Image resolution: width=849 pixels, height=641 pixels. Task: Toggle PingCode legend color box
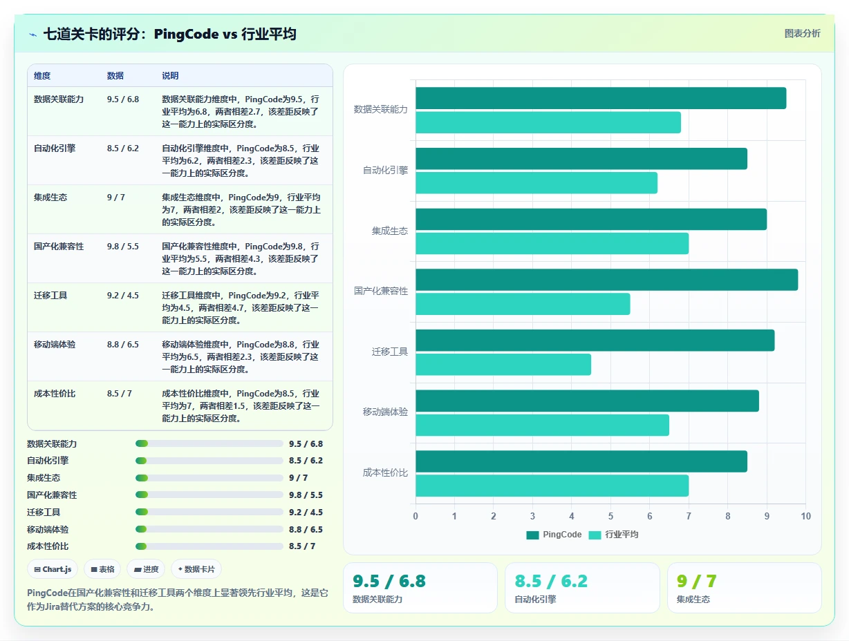click(532, 535)
